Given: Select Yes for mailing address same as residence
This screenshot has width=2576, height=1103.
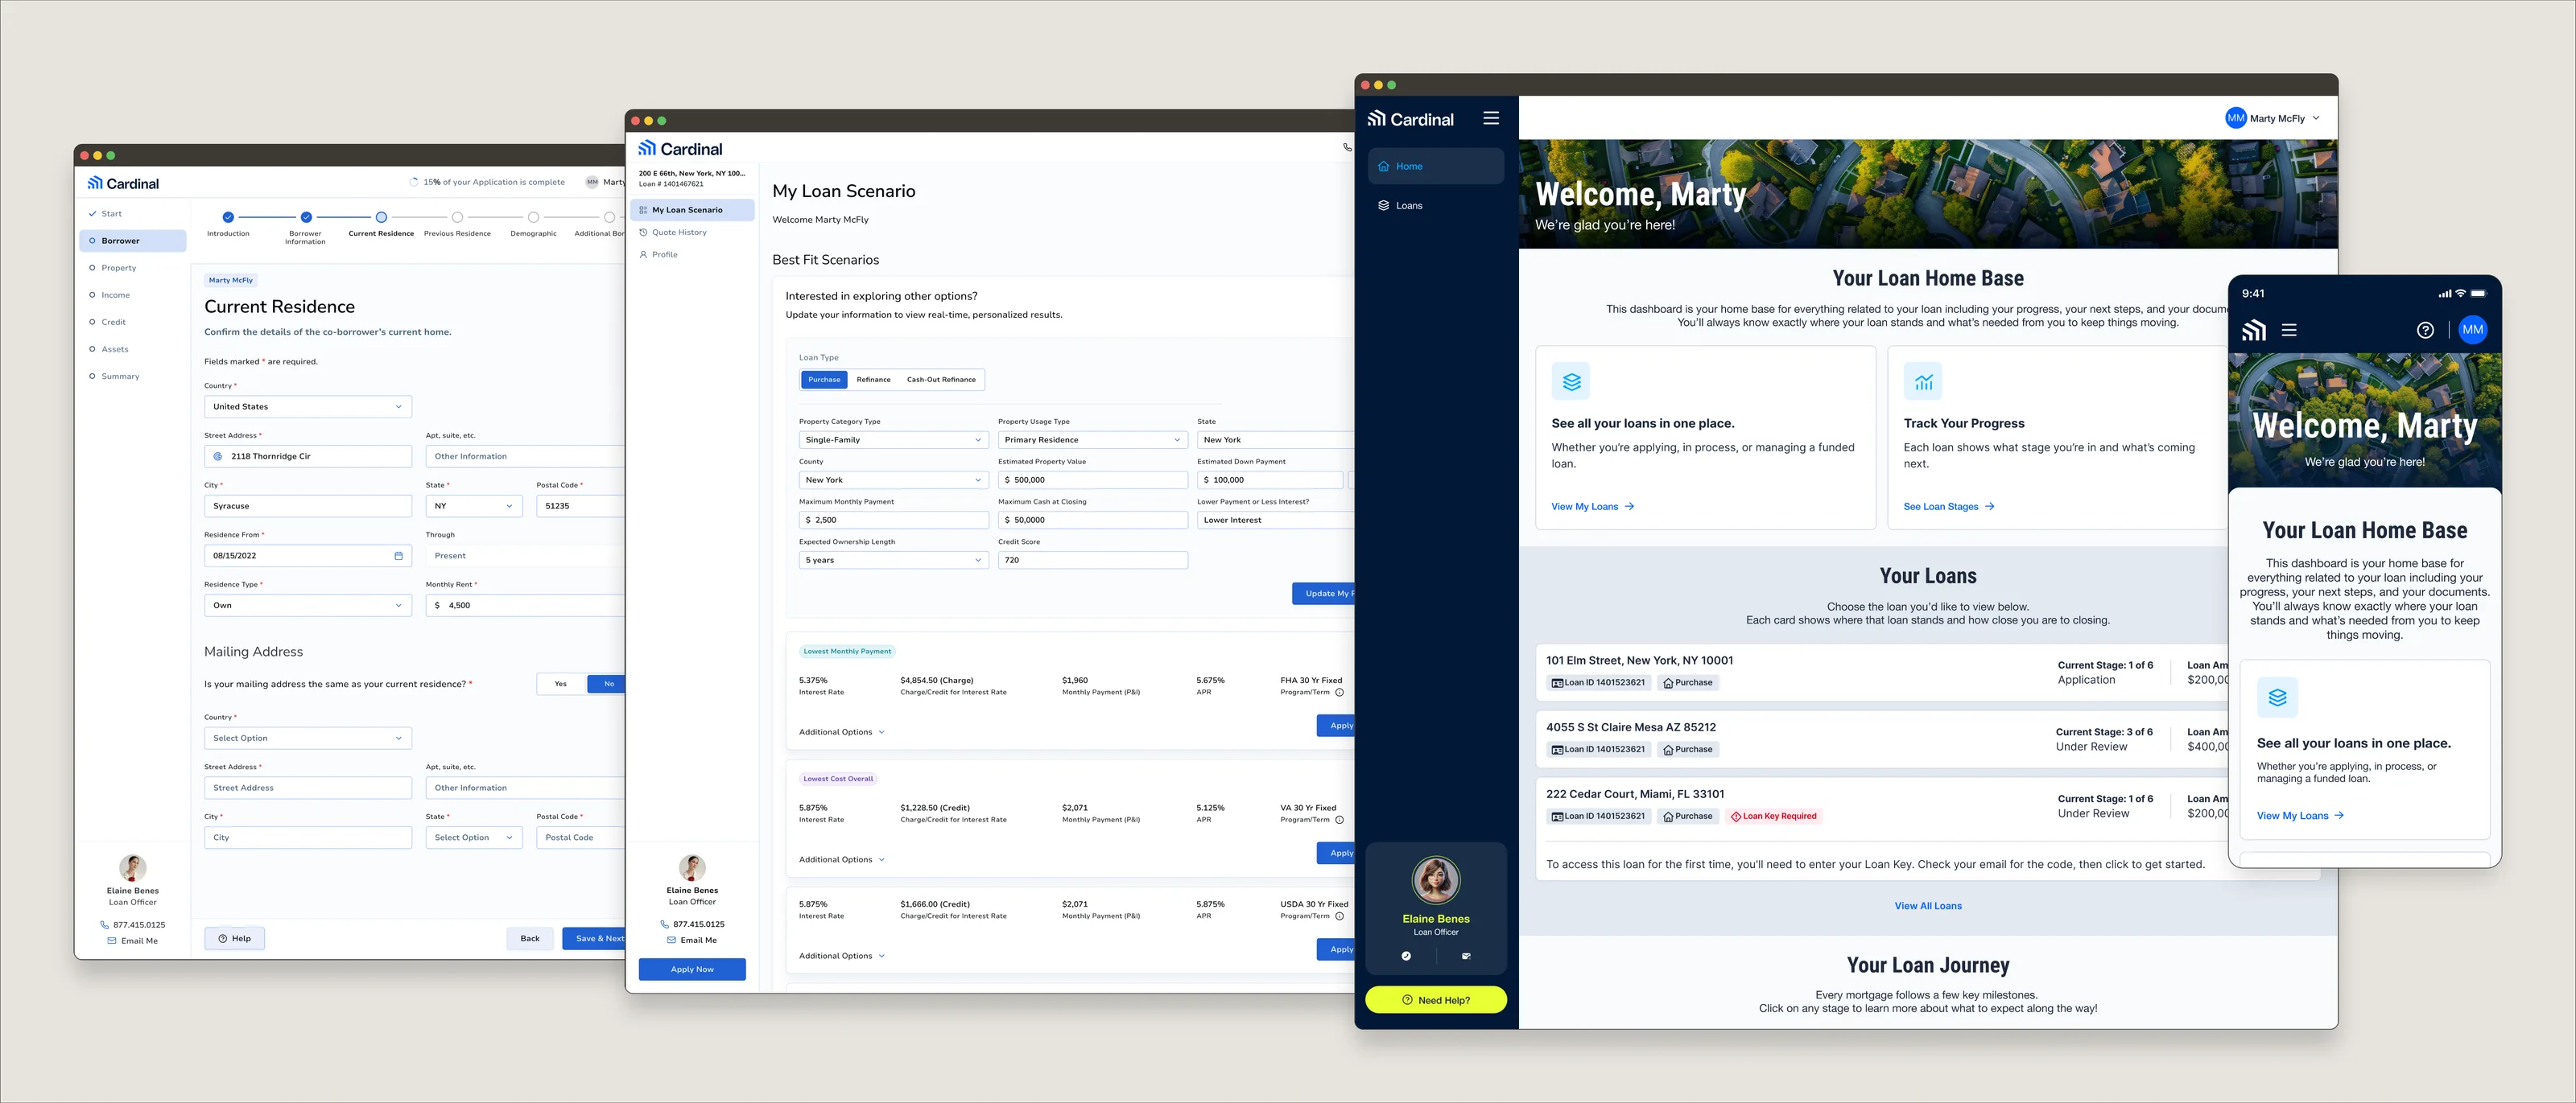Looking at the screenshot, I should tap(561, 683).
